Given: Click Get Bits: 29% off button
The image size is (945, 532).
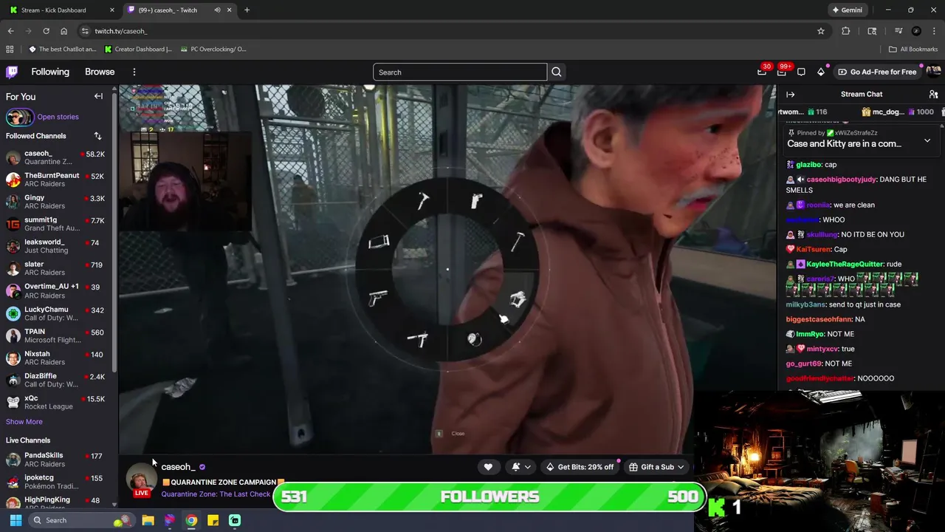Looking at the screenshot, I should tap(580, 467).
